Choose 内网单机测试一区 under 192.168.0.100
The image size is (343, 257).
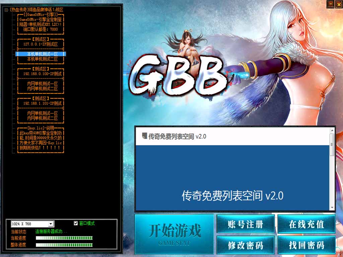tap(42, 84)
